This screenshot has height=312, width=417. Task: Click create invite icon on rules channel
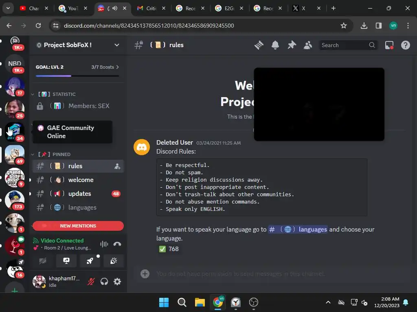117,166
